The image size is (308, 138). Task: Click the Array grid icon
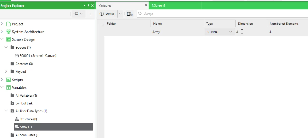[x=17, y=126]
